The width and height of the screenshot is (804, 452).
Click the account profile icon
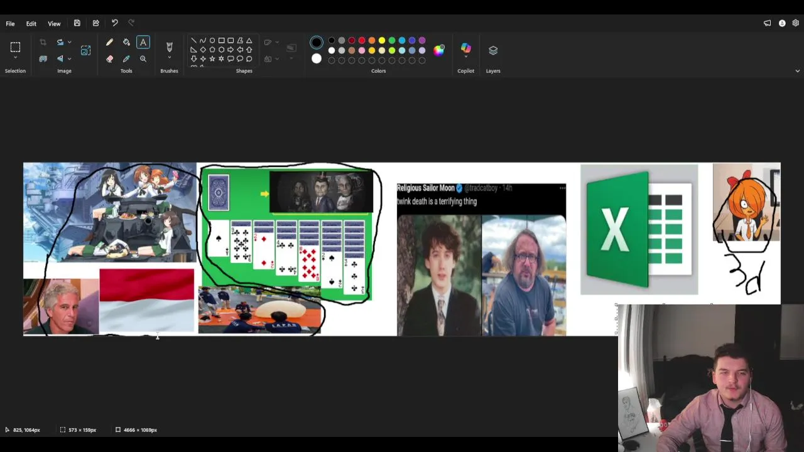click(782, 23)
